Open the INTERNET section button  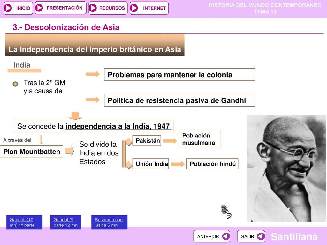(149, 8)
